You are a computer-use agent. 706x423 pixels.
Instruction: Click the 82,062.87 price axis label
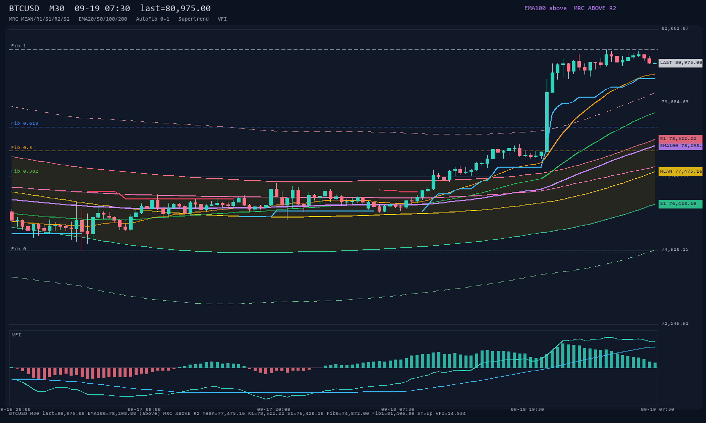coord(675,28)
